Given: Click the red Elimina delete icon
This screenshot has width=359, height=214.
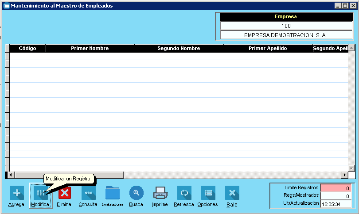Looking at the screenshot, I should pyautogui.click(x=64, y=193).
